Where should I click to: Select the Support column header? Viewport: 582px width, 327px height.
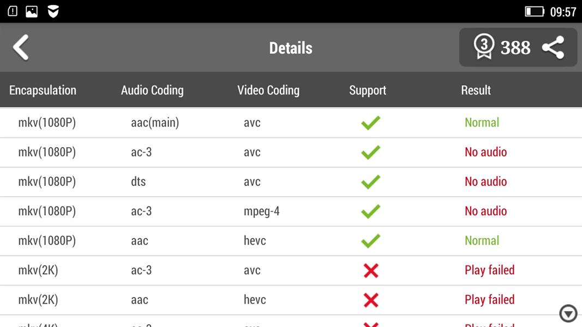tap(368, 90)
